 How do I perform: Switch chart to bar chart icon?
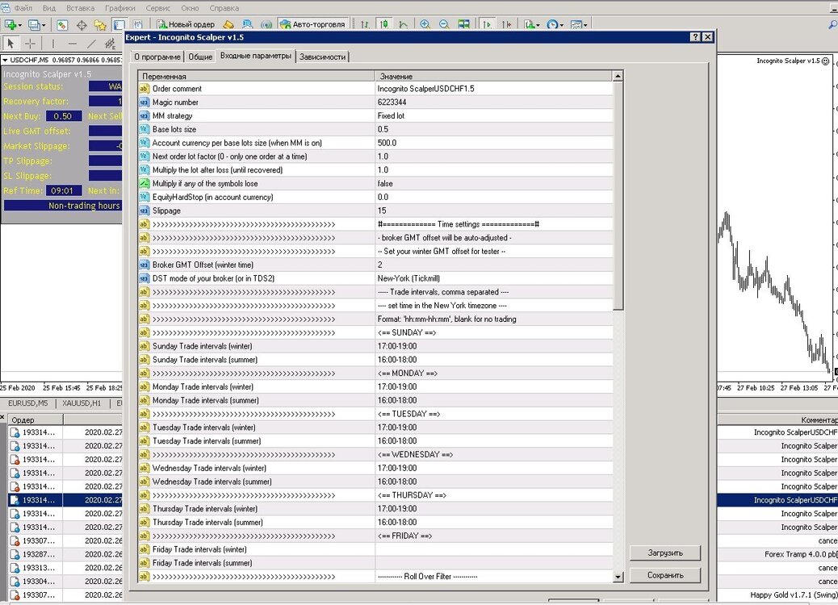[x=365, y=24]
